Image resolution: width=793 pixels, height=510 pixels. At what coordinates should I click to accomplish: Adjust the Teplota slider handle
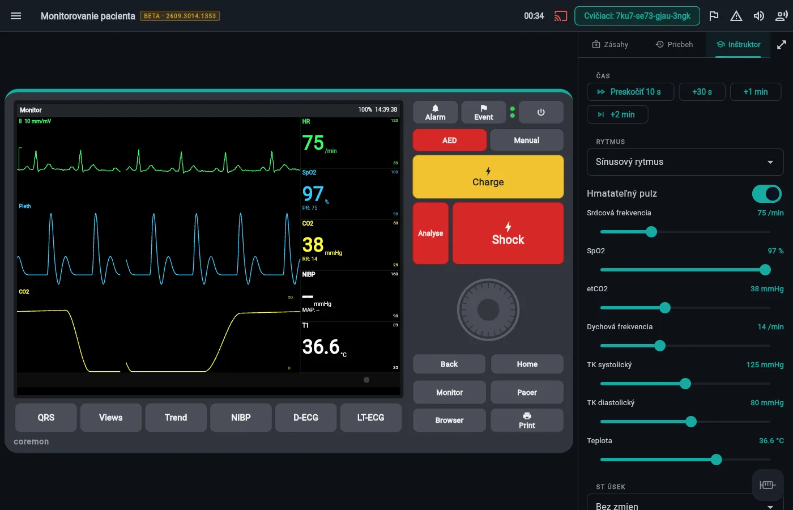coord(717,460)
